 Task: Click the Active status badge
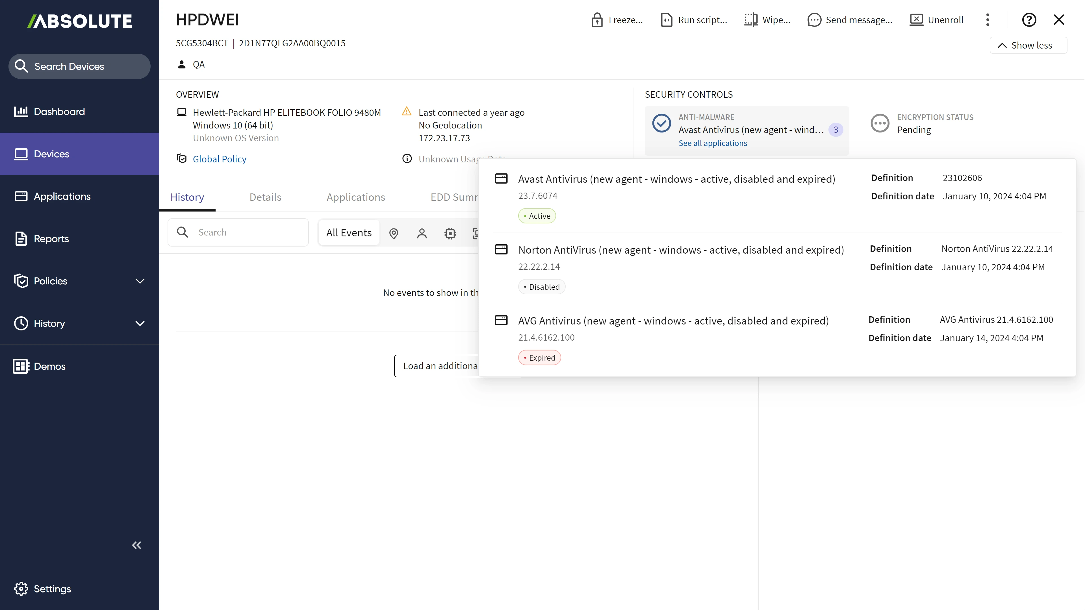click(537, 216)
